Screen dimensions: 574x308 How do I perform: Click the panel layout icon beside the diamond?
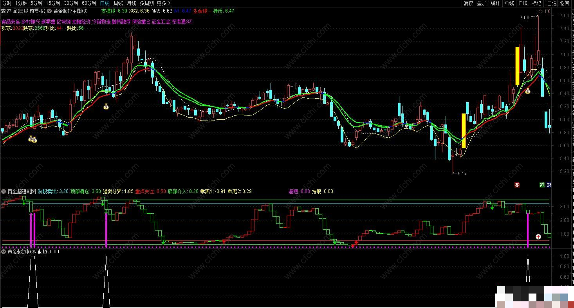pos(548,11)
